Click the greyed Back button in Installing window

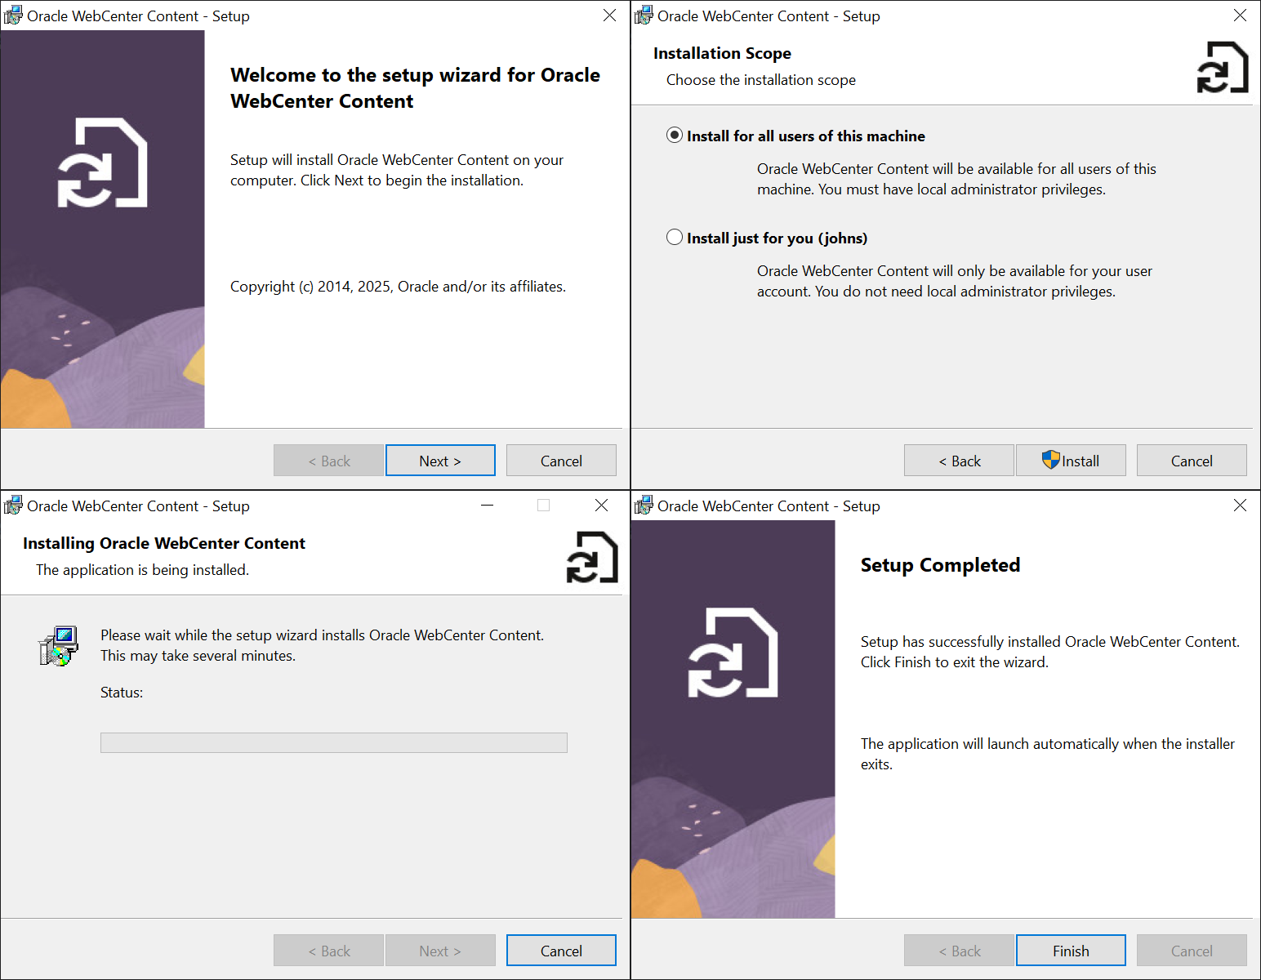tap(328, 951)
